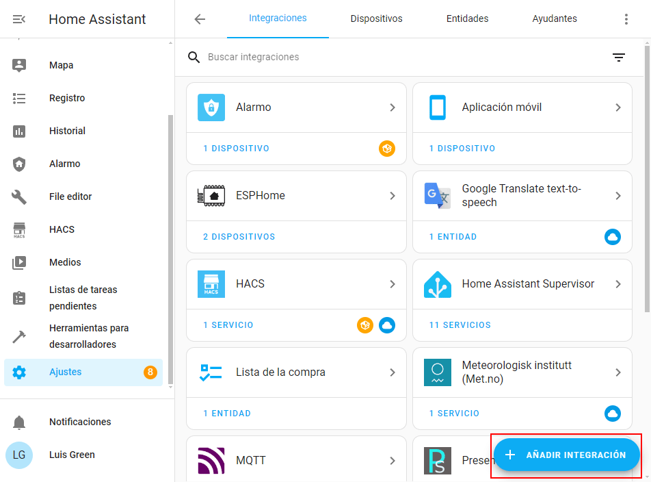The height and width of the screenshot is (482, 651).
Task: Open the 2 dispositivos link under ESPHome
Action: tap(239, 237)
